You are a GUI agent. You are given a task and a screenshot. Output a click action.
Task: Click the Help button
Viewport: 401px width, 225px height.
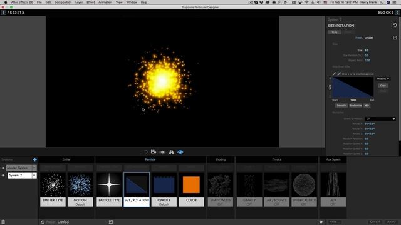pos(335,222)
